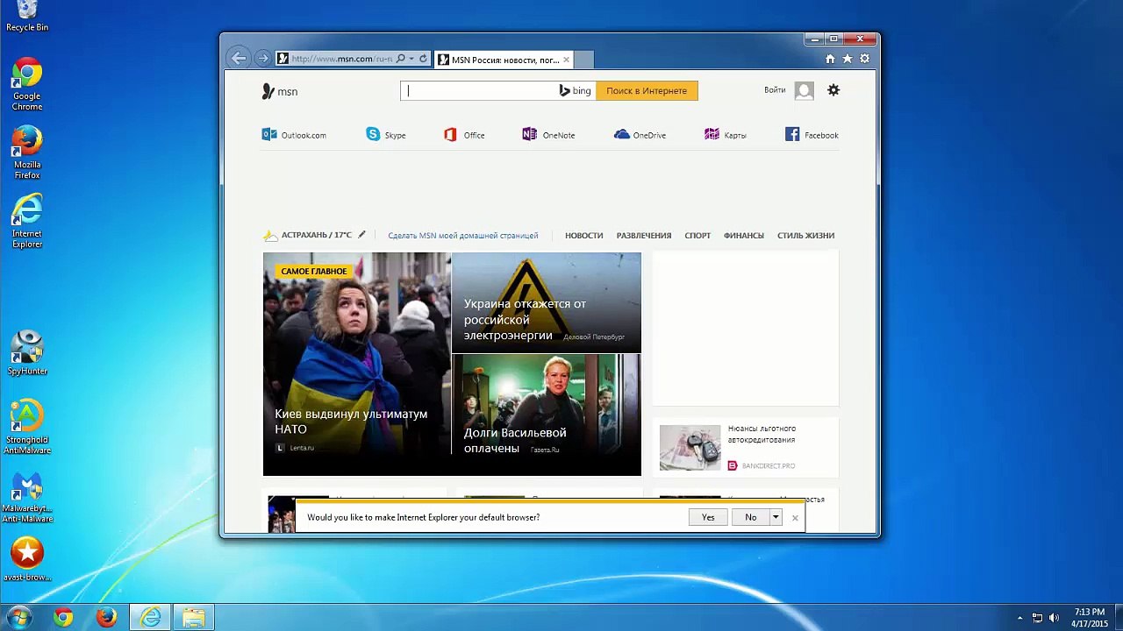Select the avast browser desktop shortcut
1123x631 pixels.
pyautogui.click(x=27, y=560)
